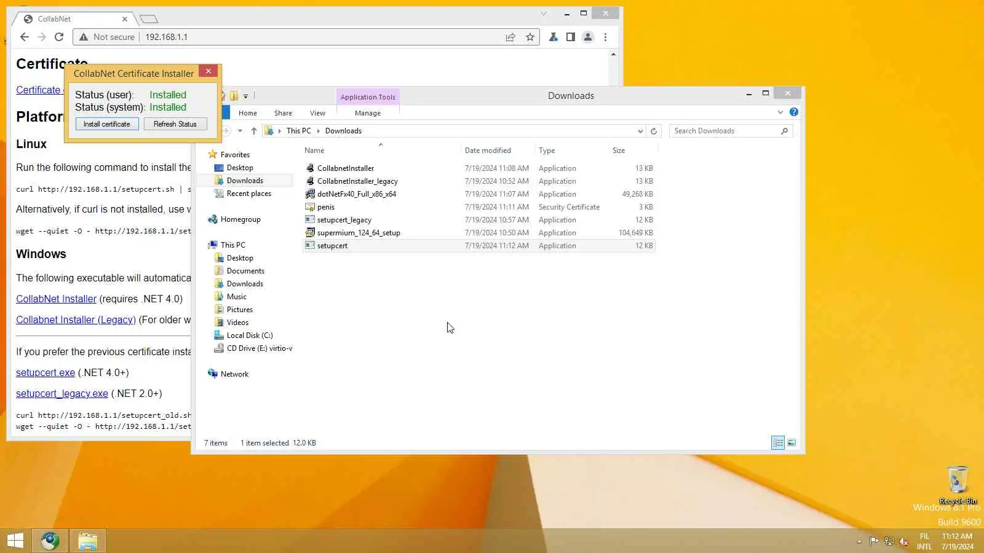Screen dimensions: 984x553
Task: Go up one folder level in Explorer
Action: click(x=253, y=131)
